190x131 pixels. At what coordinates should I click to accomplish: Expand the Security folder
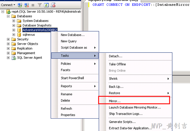coord(8,39)
